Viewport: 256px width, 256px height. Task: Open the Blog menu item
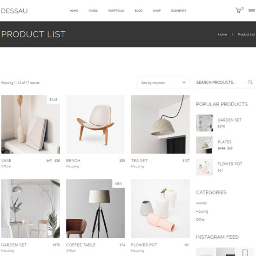[138, 11]
